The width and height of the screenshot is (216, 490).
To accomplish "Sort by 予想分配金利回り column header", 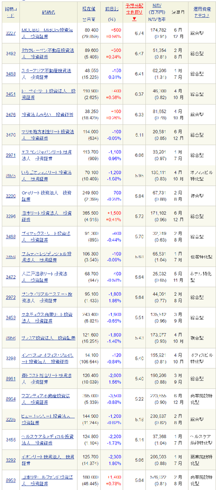I will pyautogui.click(x=134, y=9).
